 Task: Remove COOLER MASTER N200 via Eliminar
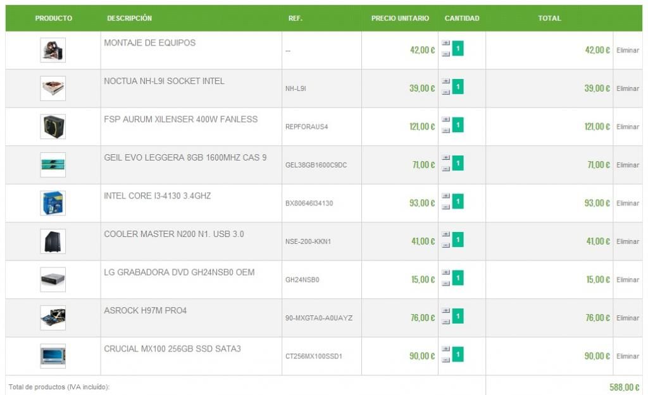(627, 241)
